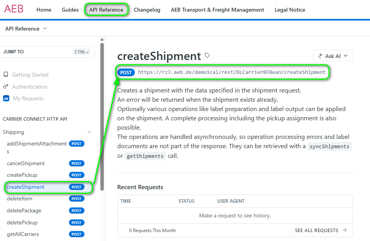Viewport: 370px width, 241px height.
Task: Click POST badge next to deletePackage
Action: [x=76, y=210]
